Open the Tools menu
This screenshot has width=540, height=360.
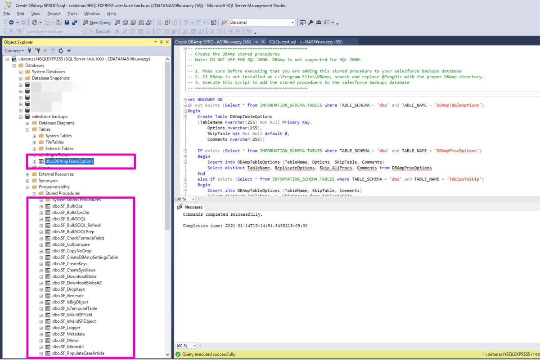click(x=72, y=14)
